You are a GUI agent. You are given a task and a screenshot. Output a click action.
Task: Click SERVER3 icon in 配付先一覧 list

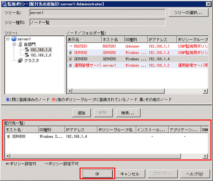coord(8,136)
